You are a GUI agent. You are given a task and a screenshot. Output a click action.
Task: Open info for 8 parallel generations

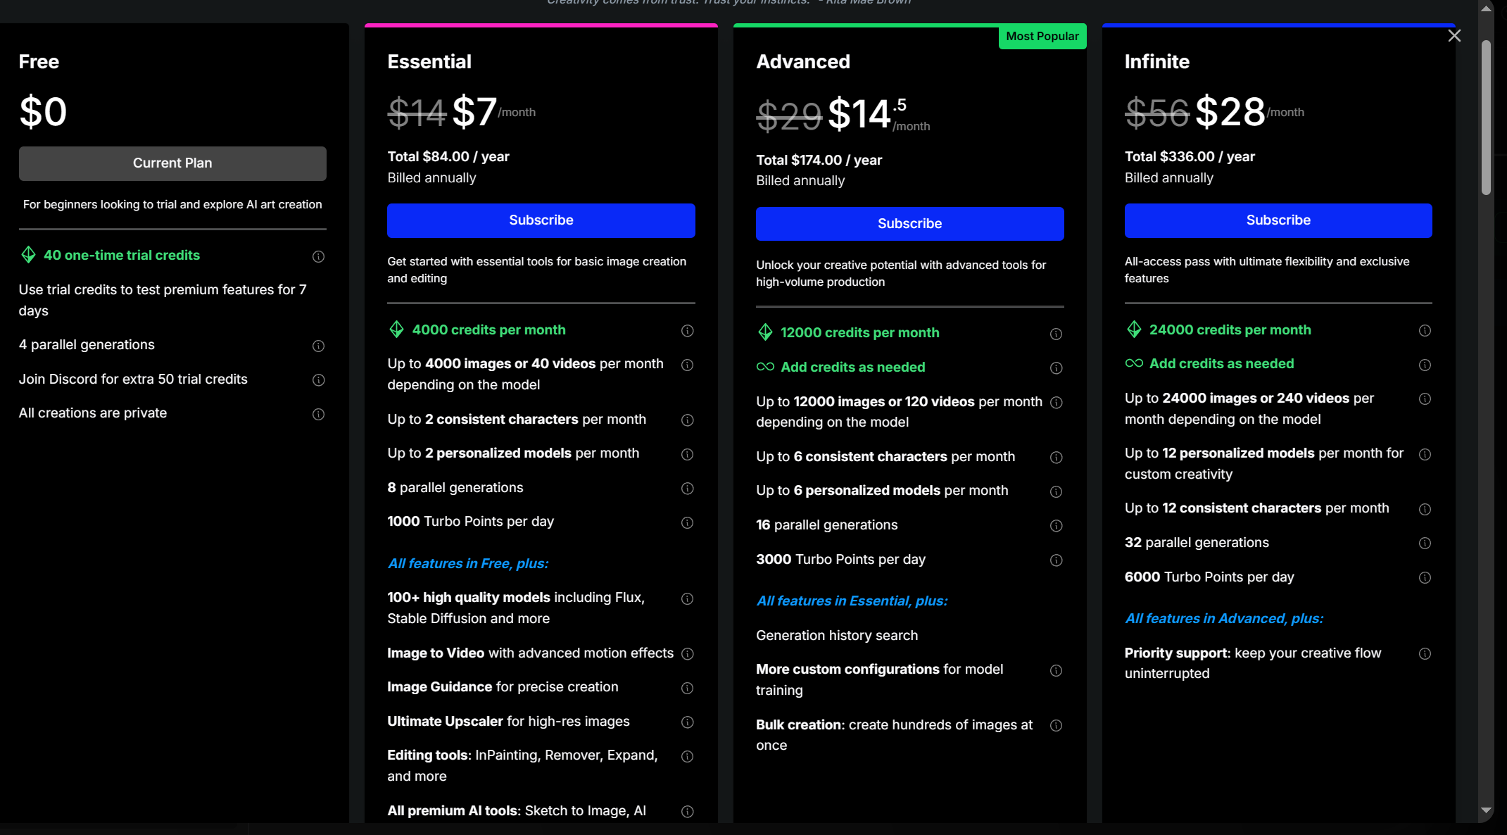point(687,489)
